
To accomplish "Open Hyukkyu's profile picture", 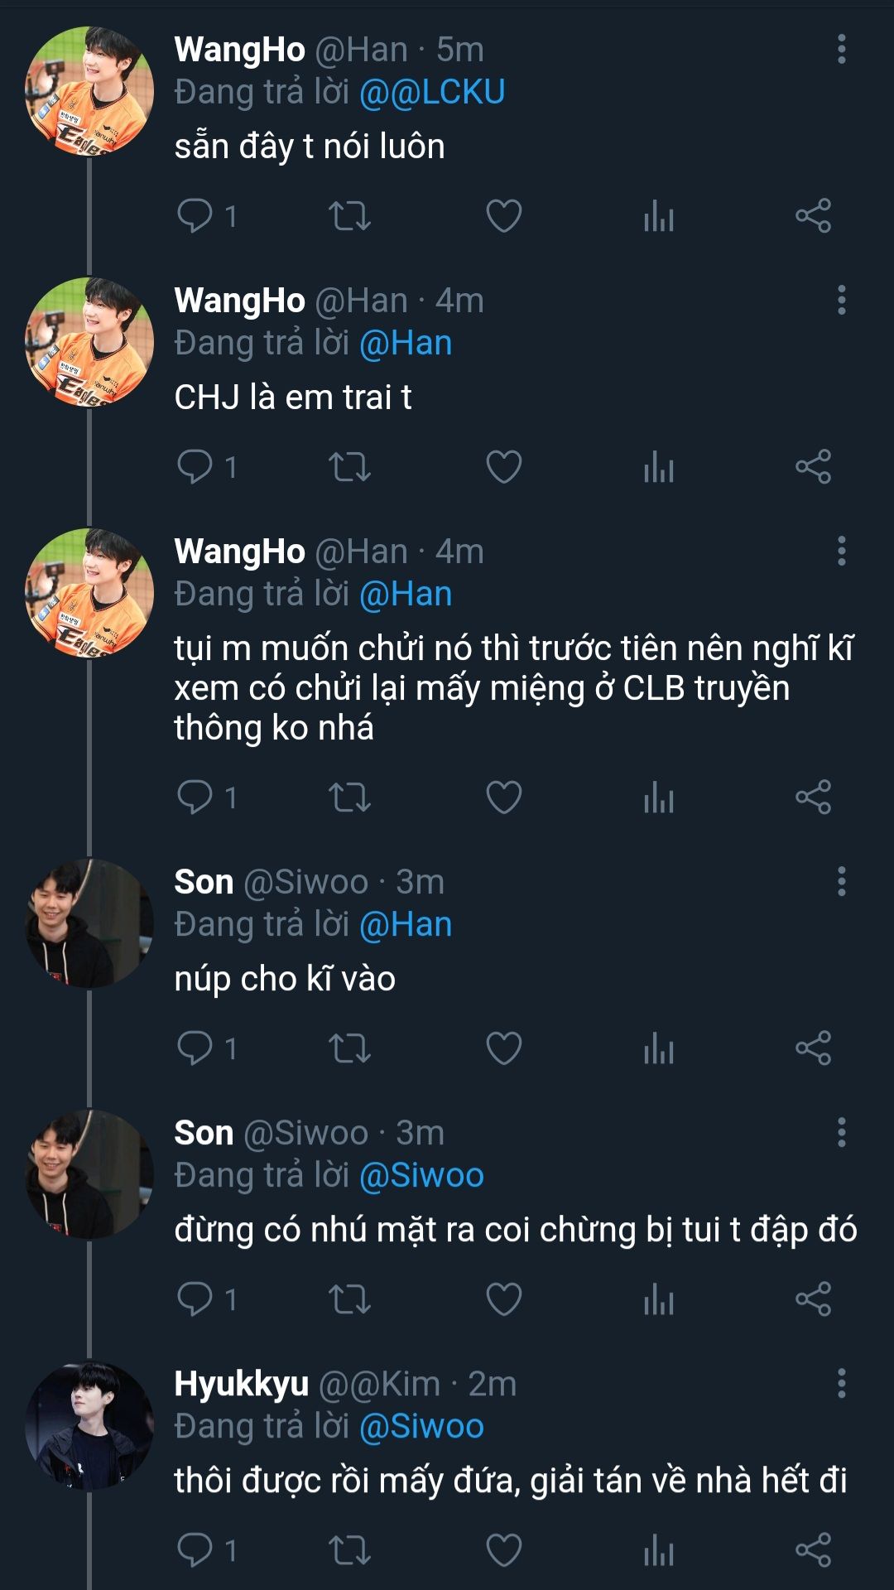I will [x=89, y=1425].
